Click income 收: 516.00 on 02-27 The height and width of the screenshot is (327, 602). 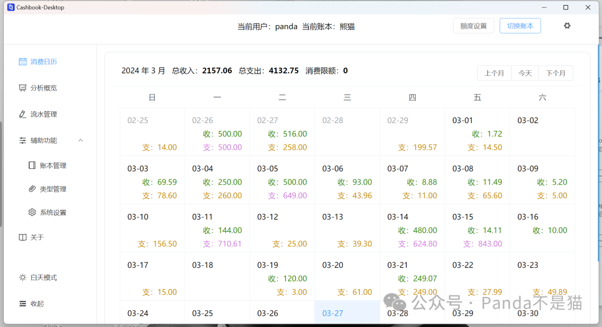pos(288,134)
